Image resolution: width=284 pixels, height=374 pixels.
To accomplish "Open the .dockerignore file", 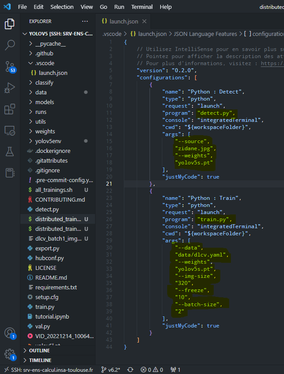I will 58,151.
